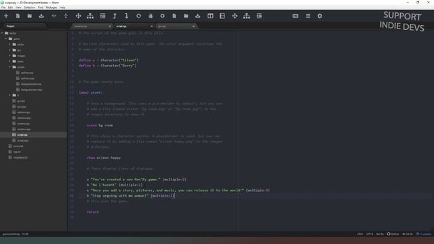This screenshot has width=434, height=244.
Task: Open the Selection menu
Action: 29,7
